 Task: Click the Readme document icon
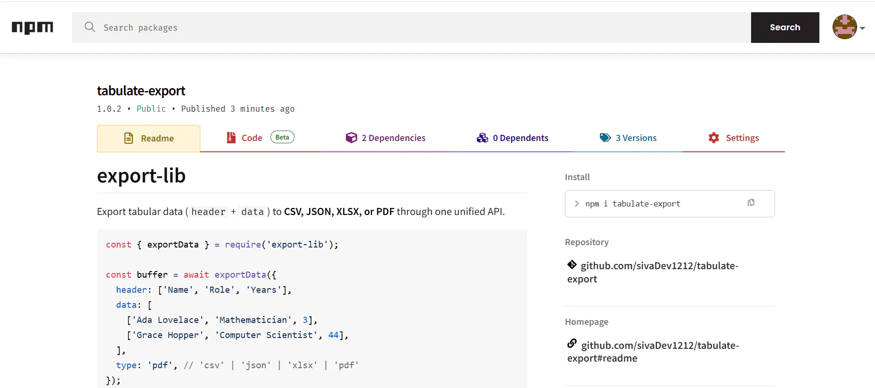click(x=129, y=138)
